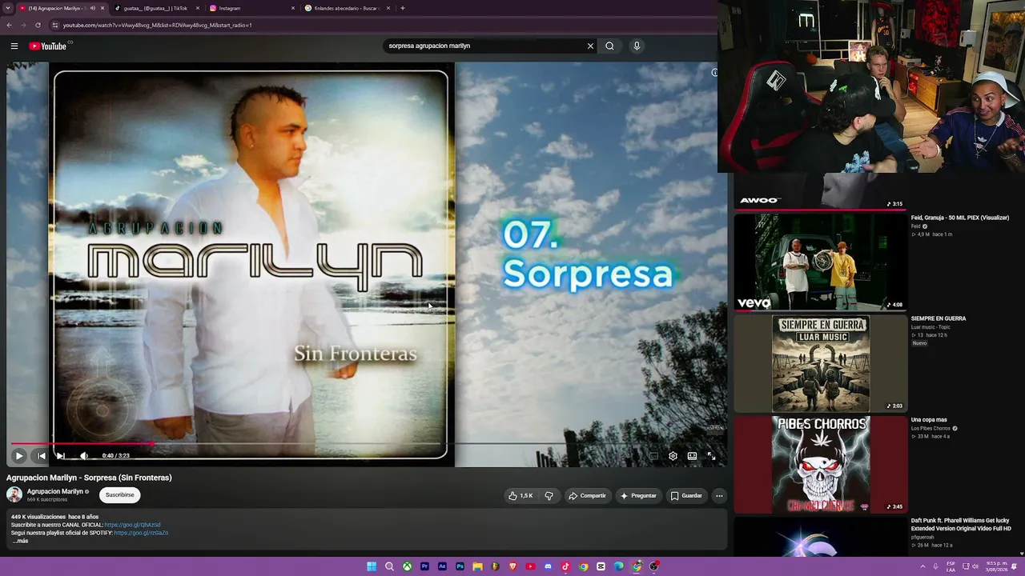Open the Agrupacion Marilyn channel avatar
The image size is (1025, 576).
coord(14,495)
